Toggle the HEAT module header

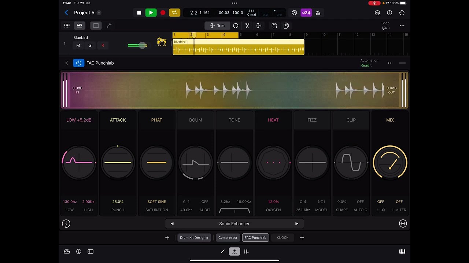pyautogui.click(x=273, y=120)
